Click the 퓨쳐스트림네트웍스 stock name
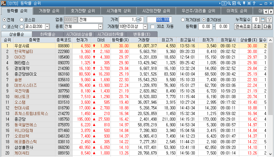The height and width of the screenshot is (157, 274). pos(31,114)
